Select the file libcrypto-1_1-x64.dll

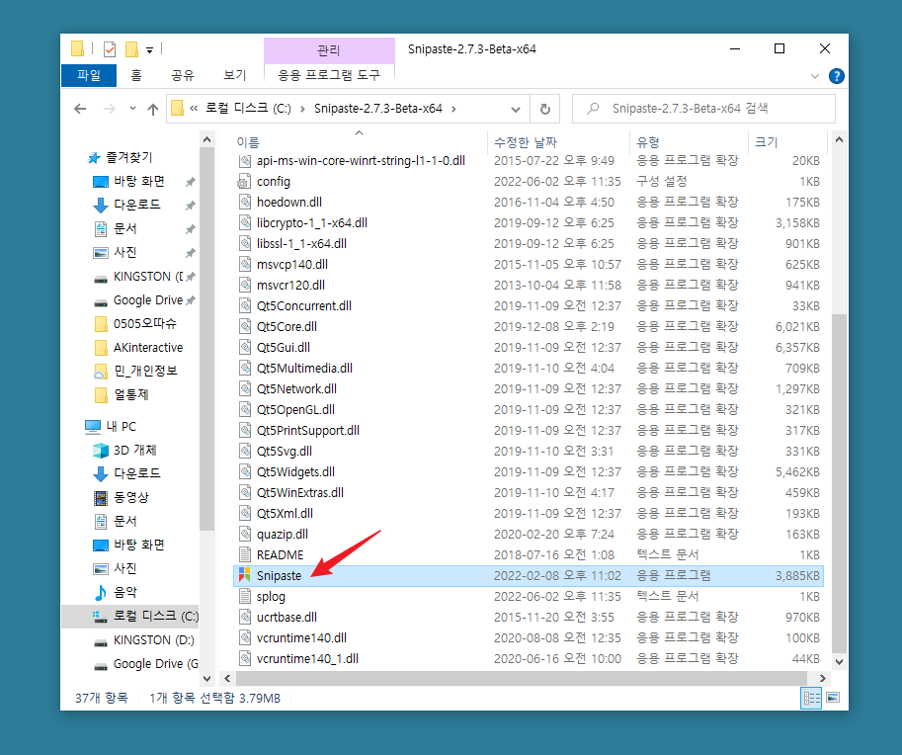312,223
